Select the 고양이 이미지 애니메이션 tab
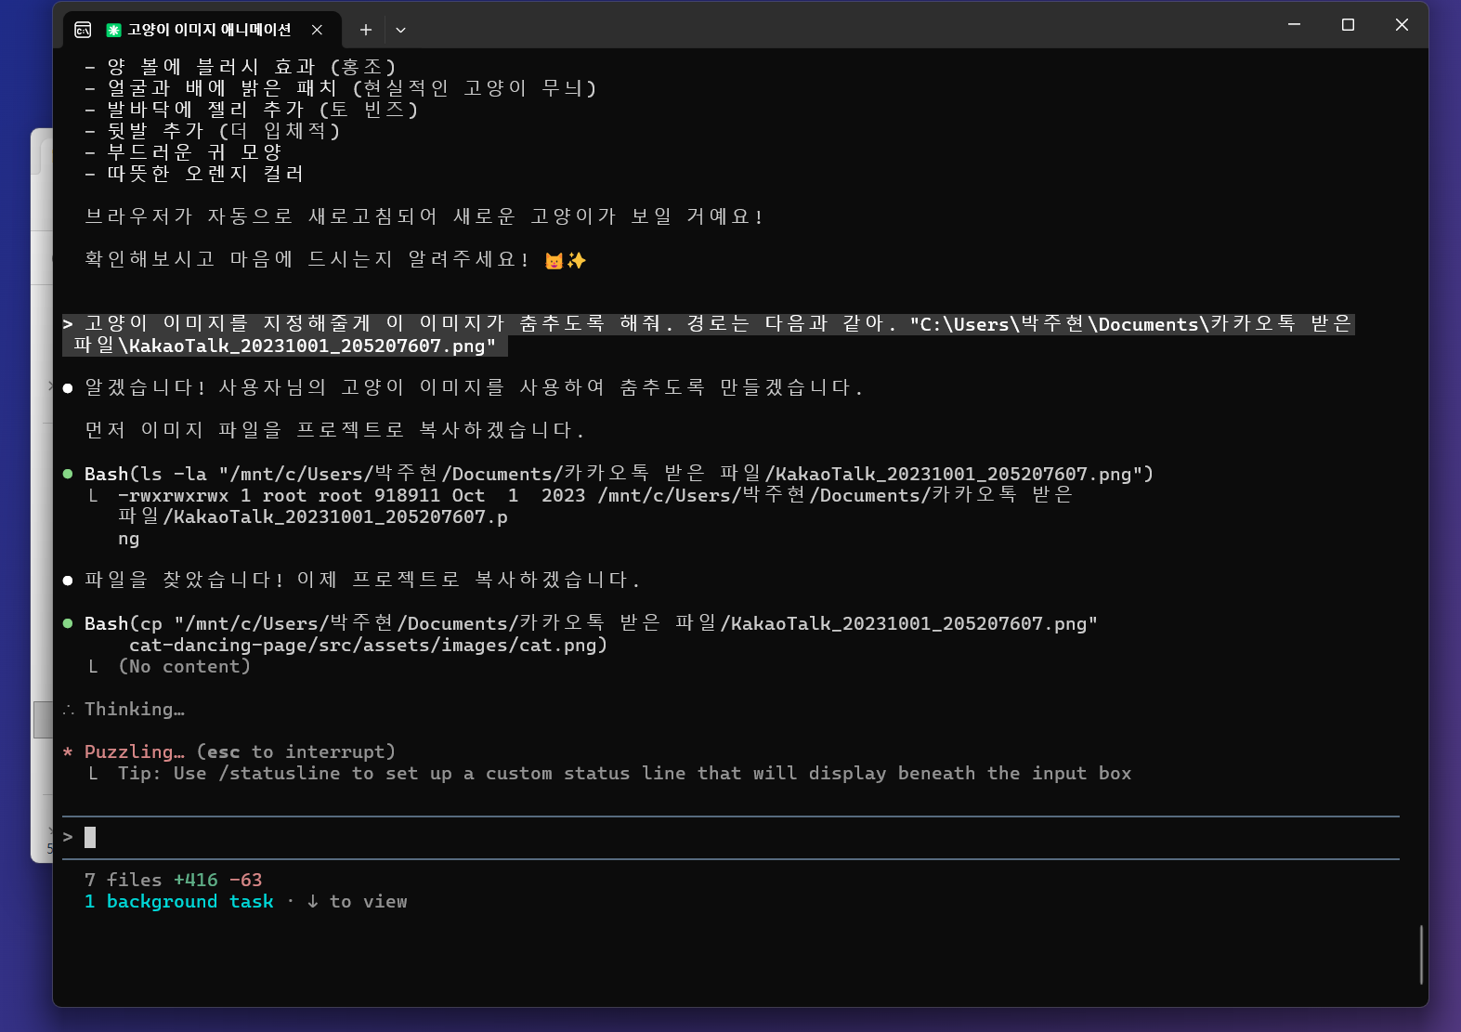Viewport: 1461px width, 1032px height. (x=202, y=30)
